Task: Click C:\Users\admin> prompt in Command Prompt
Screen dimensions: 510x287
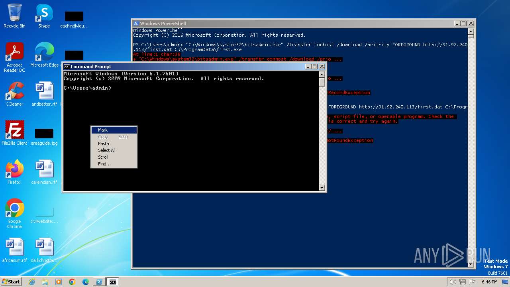Action: (x=87, y=88)
